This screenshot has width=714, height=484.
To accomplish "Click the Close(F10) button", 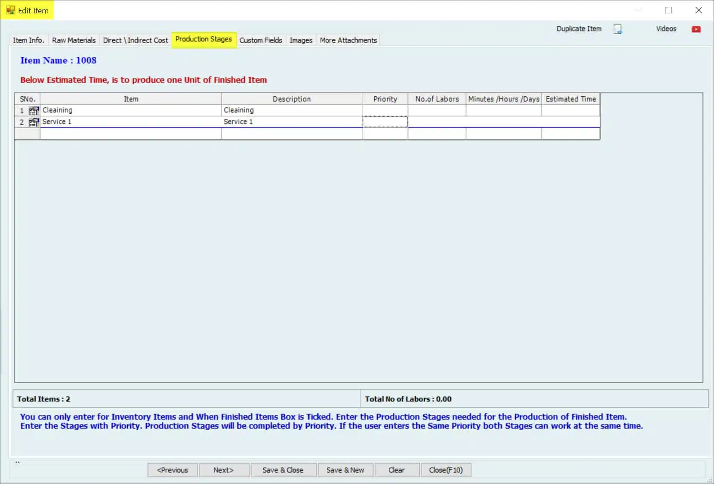I will click(446, 470).
